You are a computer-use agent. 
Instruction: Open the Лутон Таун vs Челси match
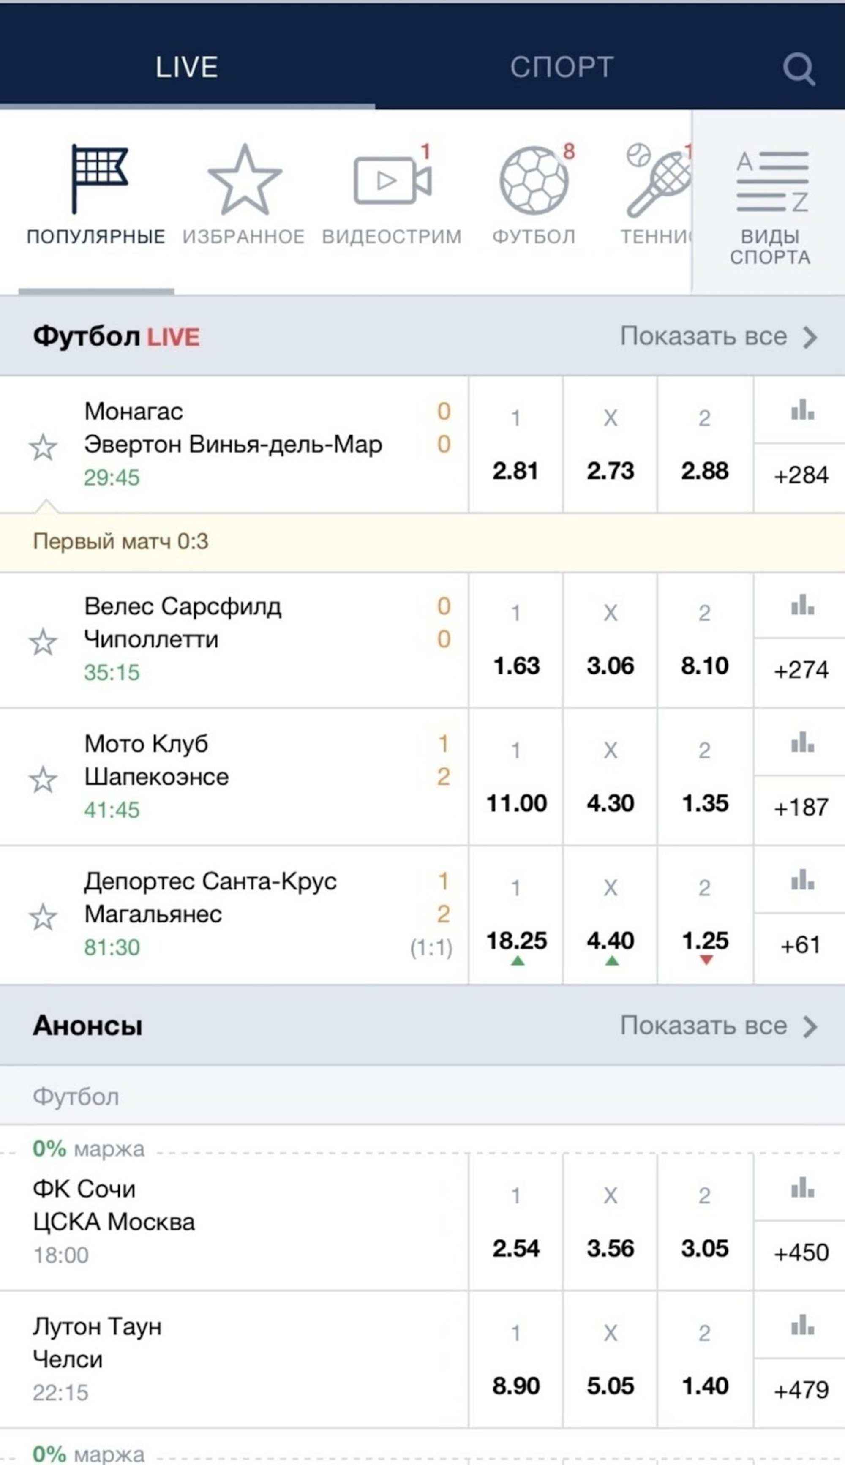232,1359
